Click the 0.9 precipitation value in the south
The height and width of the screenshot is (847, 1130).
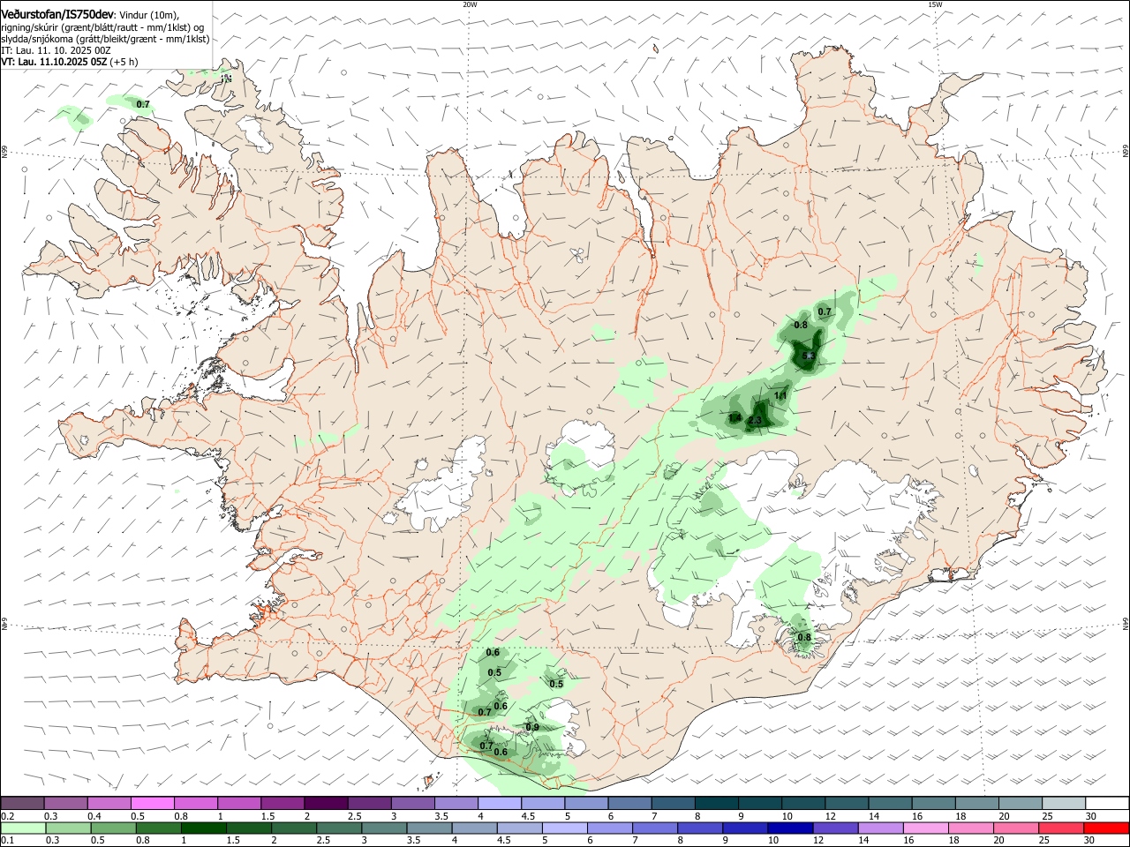532,728
